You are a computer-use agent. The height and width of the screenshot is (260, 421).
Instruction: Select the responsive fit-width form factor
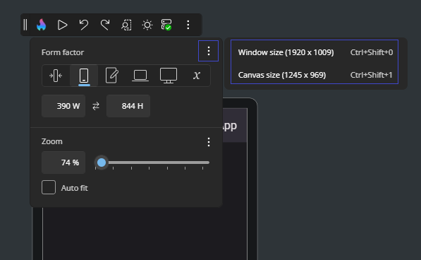click(56, 76)
